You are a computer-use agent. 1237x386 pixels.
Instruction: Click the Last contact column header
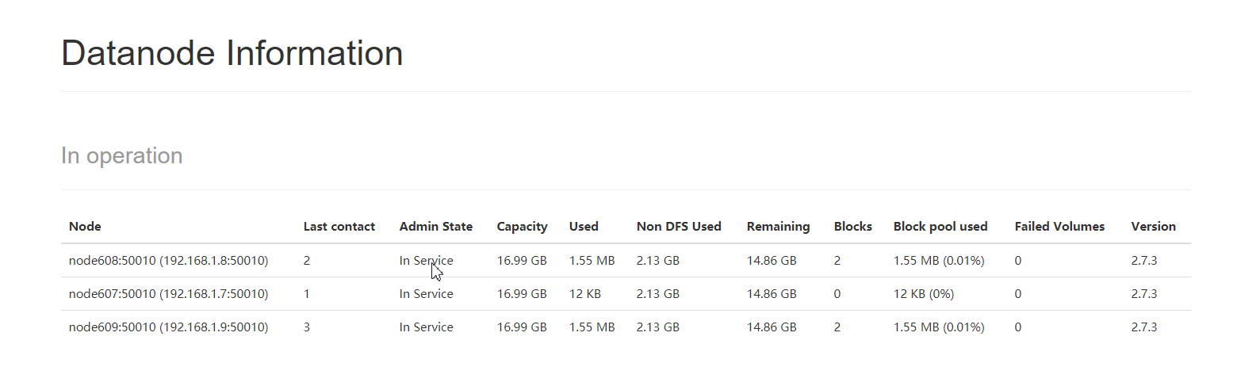(339, 227)
